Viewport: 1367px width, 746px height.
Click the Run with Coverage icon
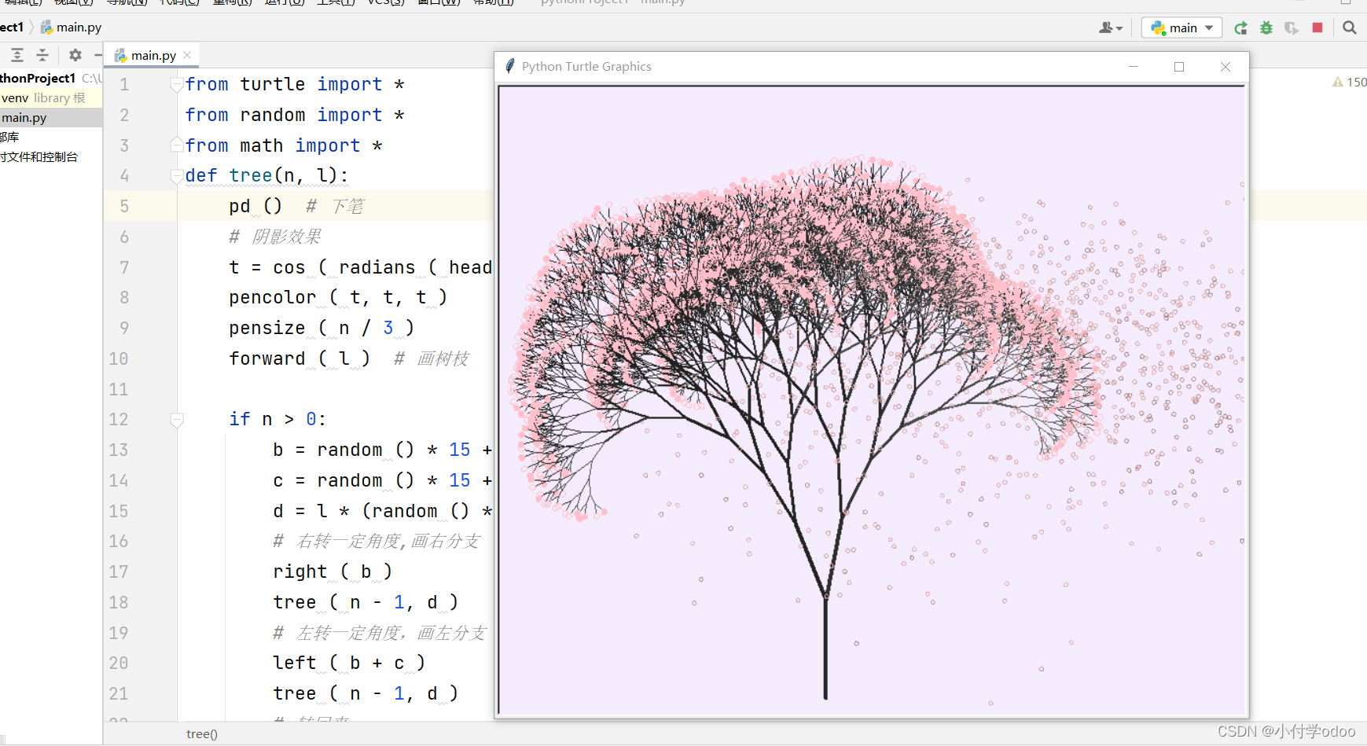pos(1292,28)
